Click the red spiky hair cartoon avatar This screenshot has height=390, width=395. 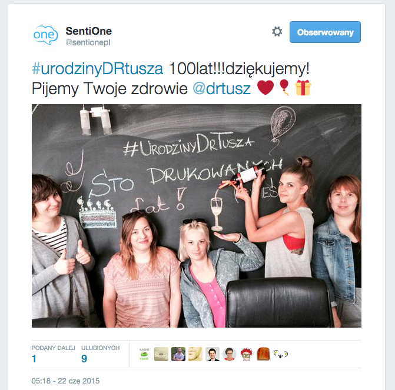pos(246,354)
